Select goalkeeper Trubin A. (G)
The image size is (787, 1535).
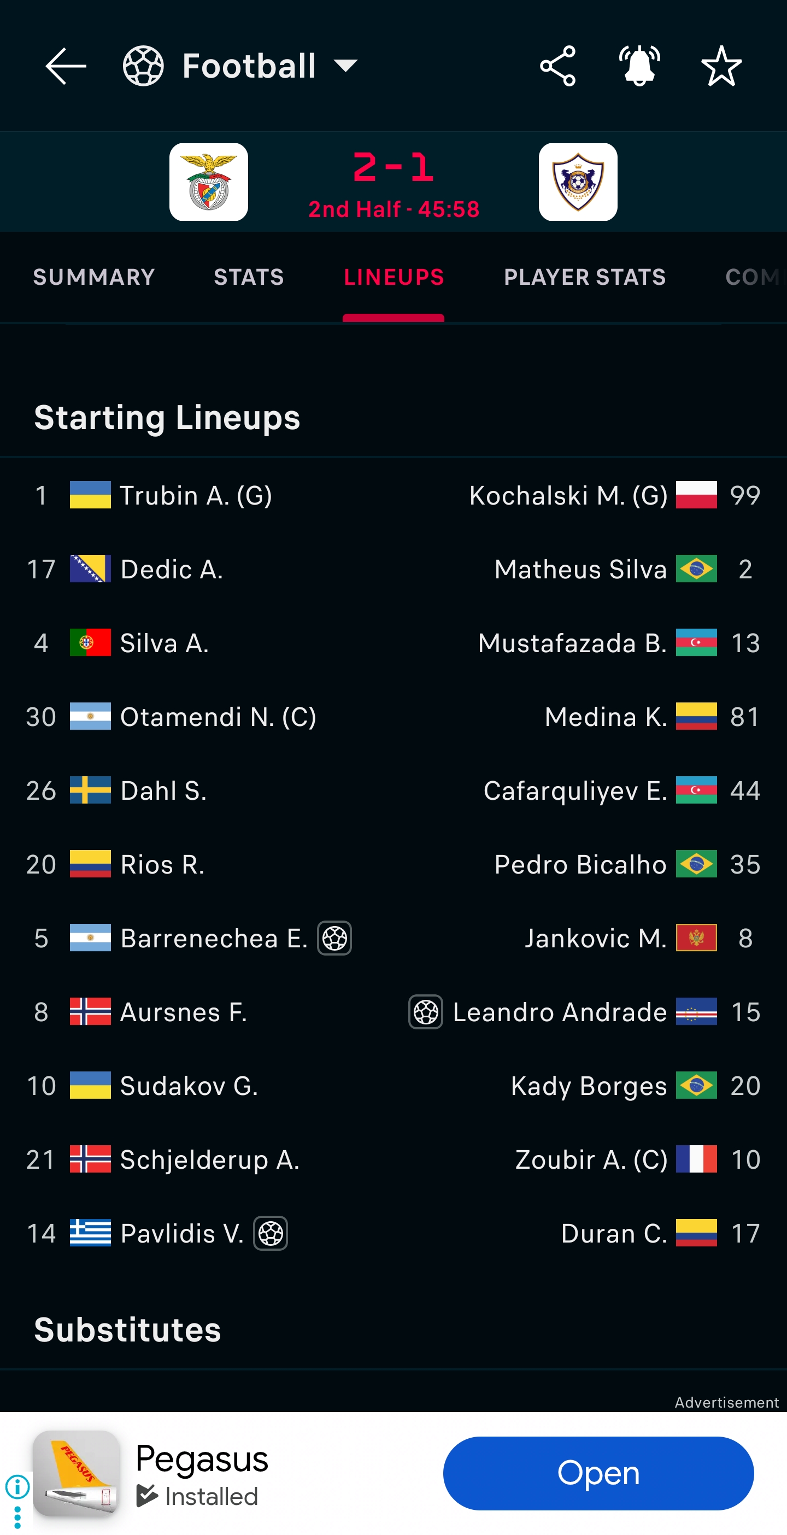(196, 495)
